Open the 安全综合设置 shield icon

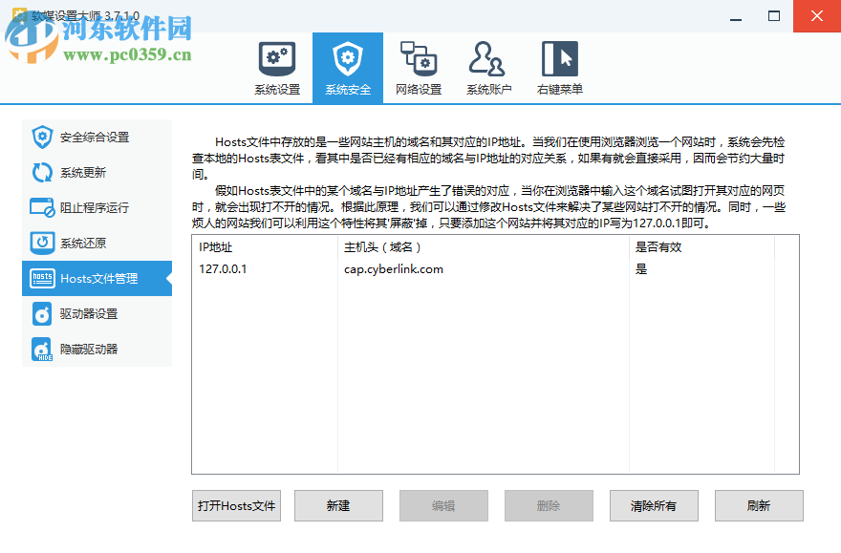click(41, 137)
